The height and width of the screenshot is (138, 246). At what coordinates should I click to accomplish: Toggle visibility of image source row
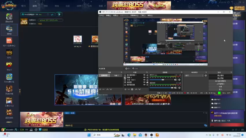click(x=144, y=78)
